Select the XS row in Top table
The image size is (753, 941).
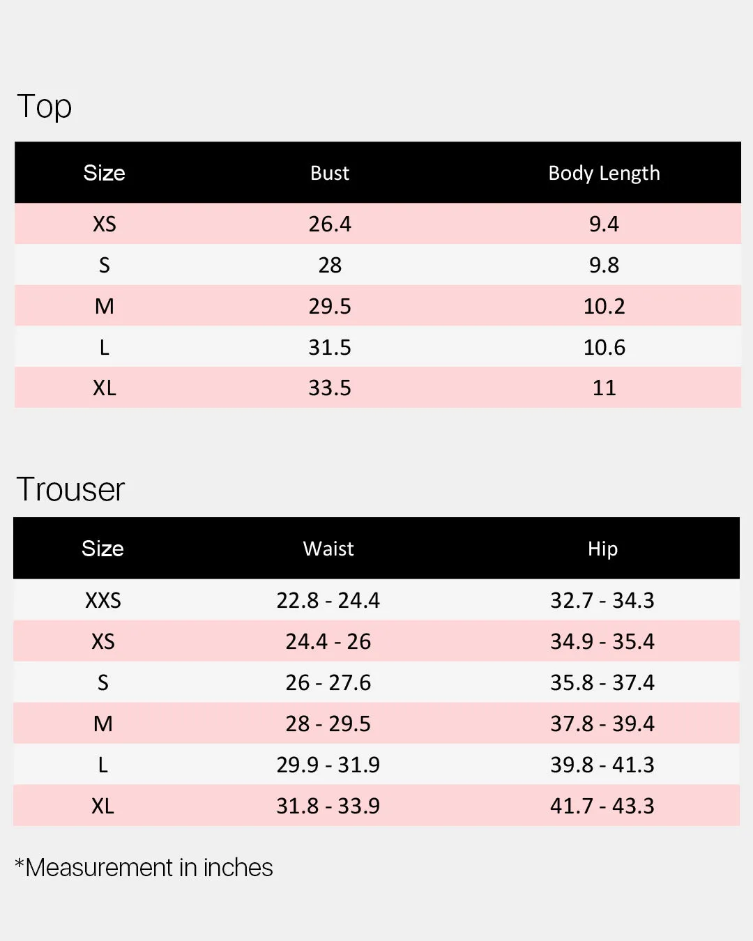pyautogui.click(x=378, y=224)
